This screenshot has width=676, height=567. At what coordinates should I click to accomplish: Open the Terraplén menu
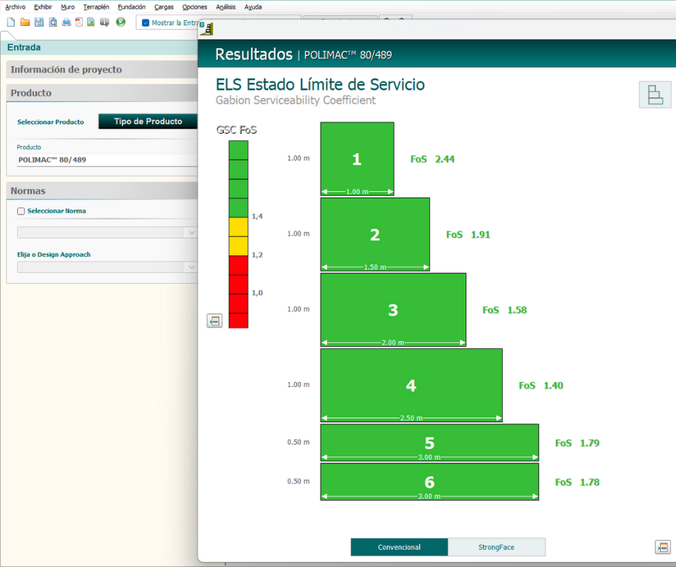[96, 6]
